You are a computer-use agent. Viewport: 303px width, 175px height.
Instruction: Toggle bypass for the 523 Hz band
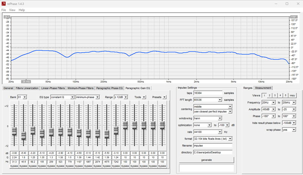(61, 166)
